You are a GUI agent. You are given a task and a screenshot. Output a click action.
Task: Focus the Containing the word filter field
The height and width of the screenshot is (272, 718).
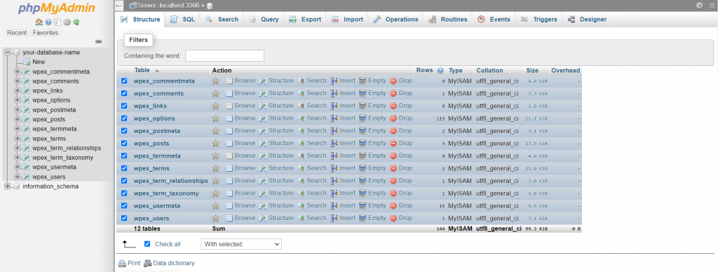point(225,56)
